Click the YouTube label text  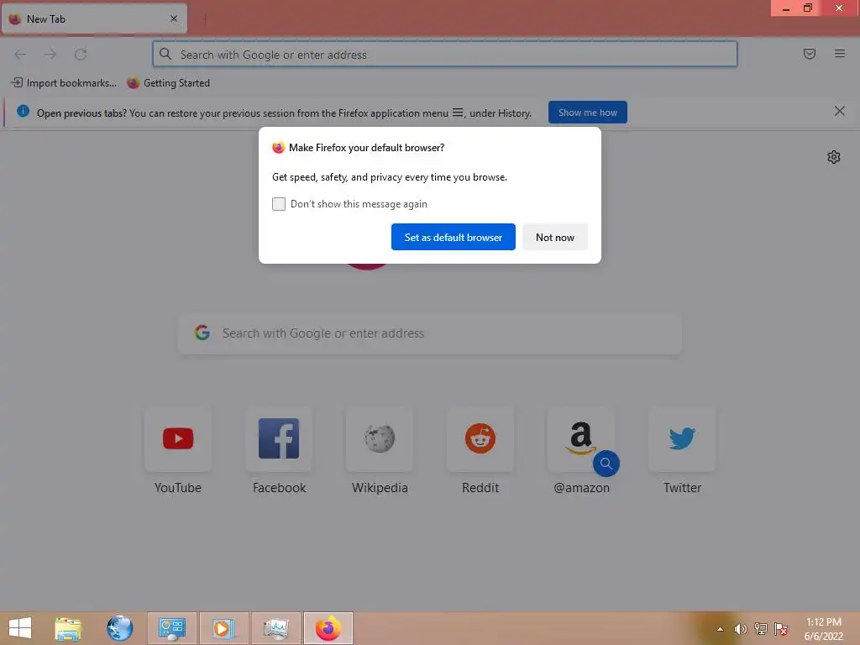tap(178, 488)
